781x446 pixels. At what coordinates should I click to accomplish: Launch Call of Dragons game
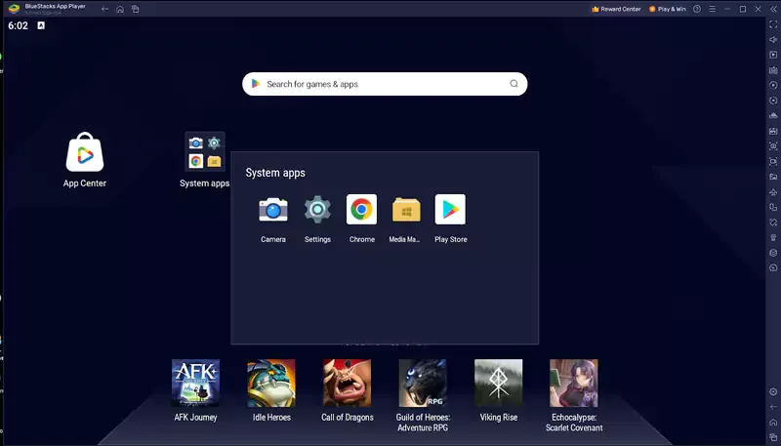coord(347,383)
